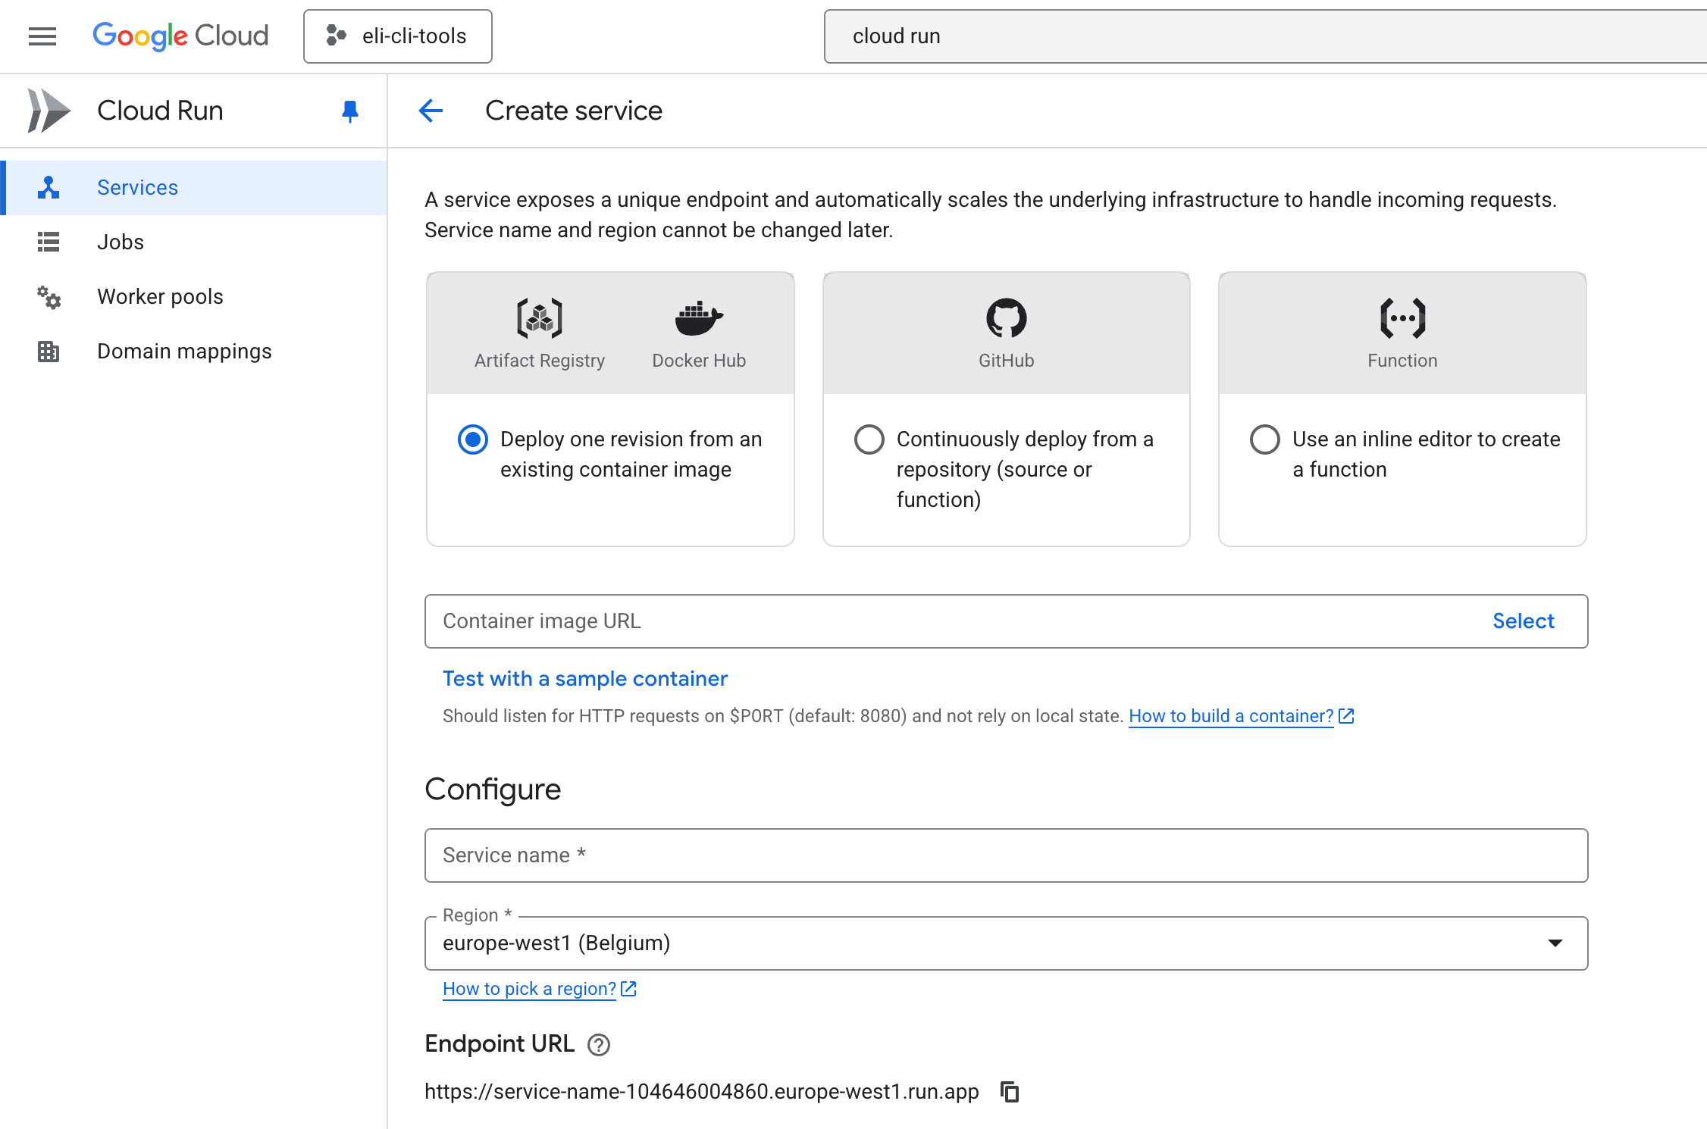Click the Docker Hub whale icon
The width and height of the screenshot is (1707, 1129).
(x=699, y=317)
